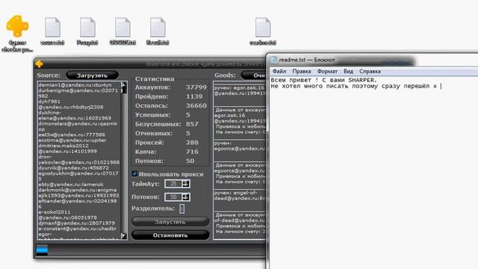
Task: Open the readme.txt desktop file
Action: click(263, 28)
